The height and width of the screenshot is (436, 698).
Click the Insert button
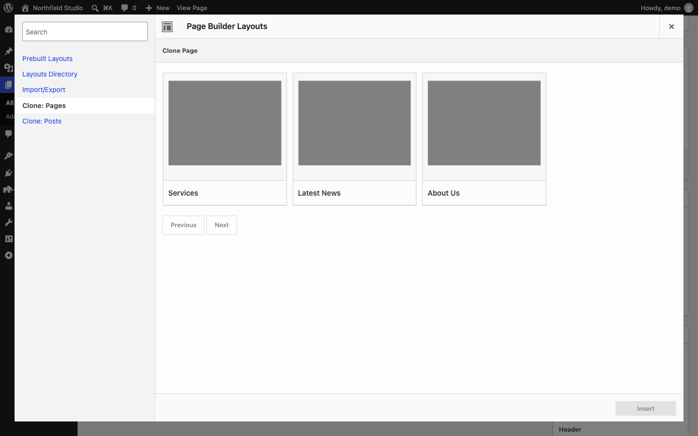pos(646,408)
